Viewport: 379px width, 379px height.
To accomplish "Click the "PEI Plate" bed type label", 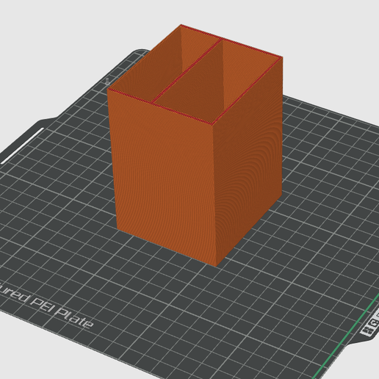I will click(62, 314).
